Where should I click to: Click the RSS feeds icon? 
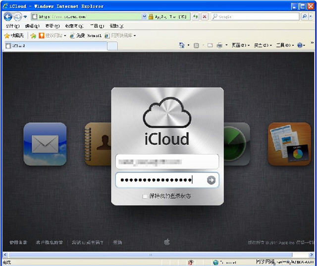tap(196, 45)
